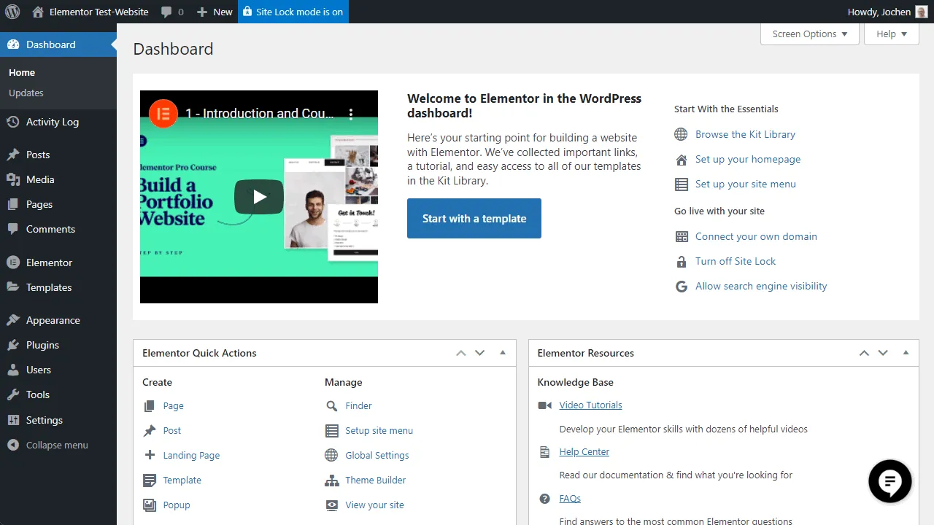Click the sitemap icon beside Theme Builder
This screenshot has height=525, width=934.
point(332,481)
